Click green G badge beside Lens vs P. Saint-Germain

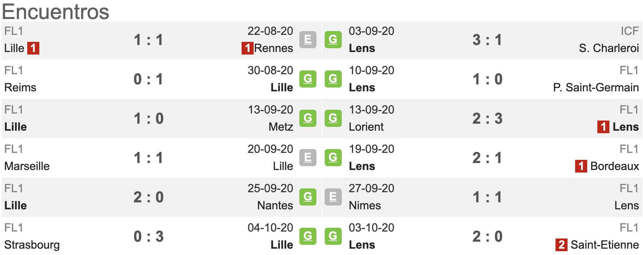click(333, 79)
